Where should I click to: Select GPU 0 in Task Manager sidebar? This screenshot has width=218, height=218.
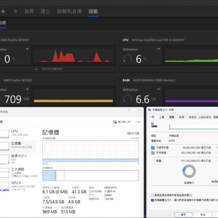tap(18, 186)
